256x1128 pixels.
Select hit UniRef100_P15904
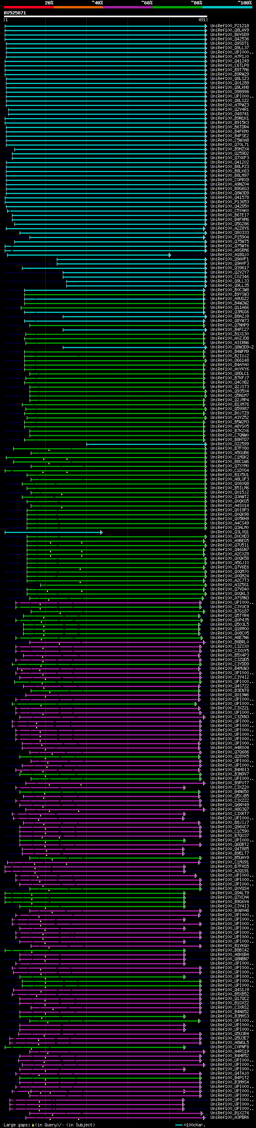[230, 237]
